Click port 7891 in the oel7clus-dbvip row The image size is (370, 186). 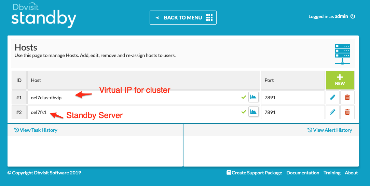click(x=270, y=98)
